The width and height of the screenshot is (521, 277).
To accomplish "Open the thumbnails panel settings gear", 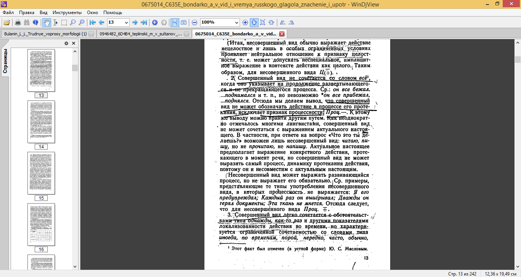I will coord(66,43).
